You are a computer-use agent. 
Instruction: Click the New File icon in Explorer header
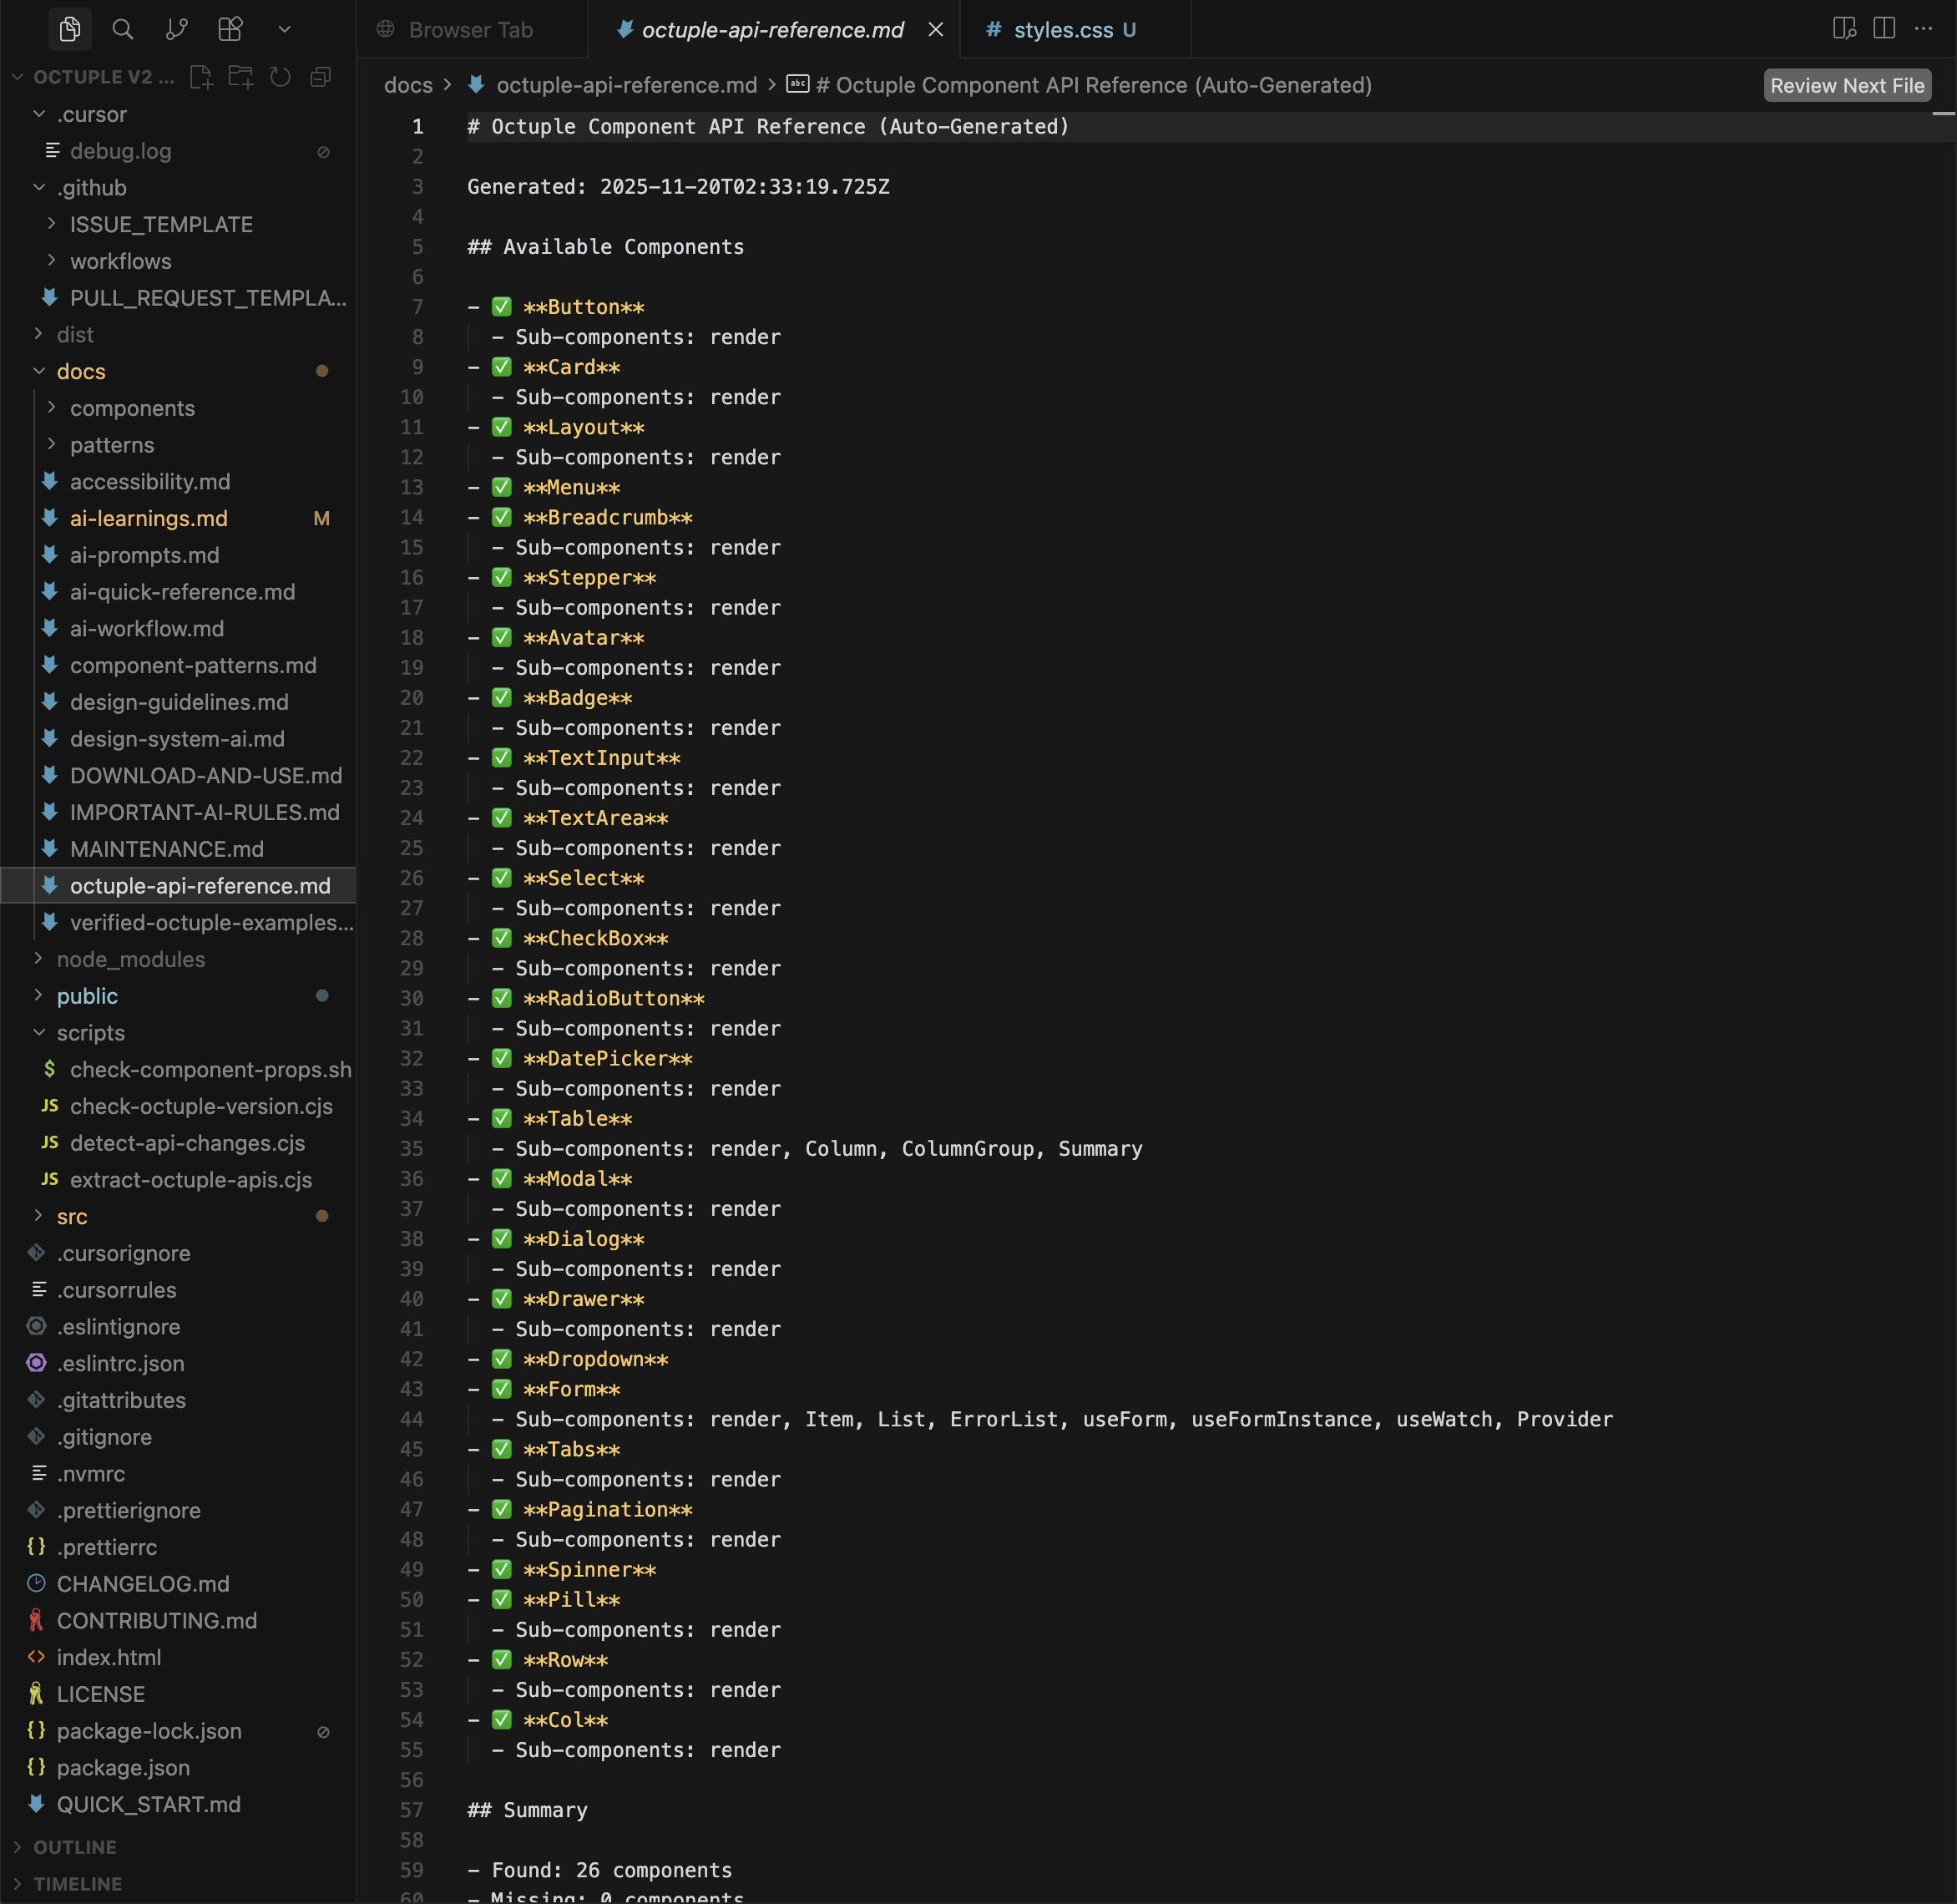202,76
